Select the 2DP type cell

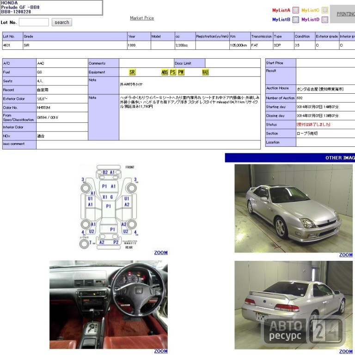coord(283,45)
